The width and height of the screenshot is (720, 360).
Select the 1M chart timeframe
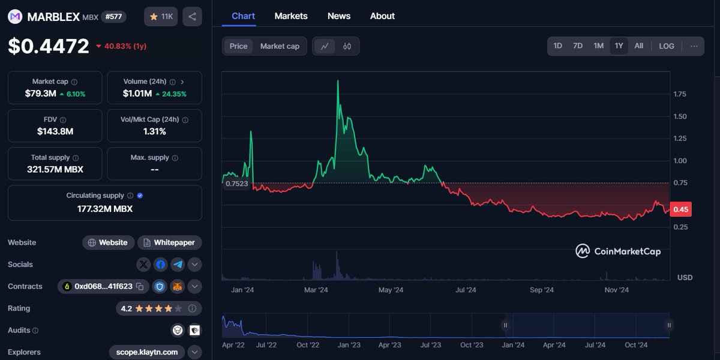(x=598, y=46)
